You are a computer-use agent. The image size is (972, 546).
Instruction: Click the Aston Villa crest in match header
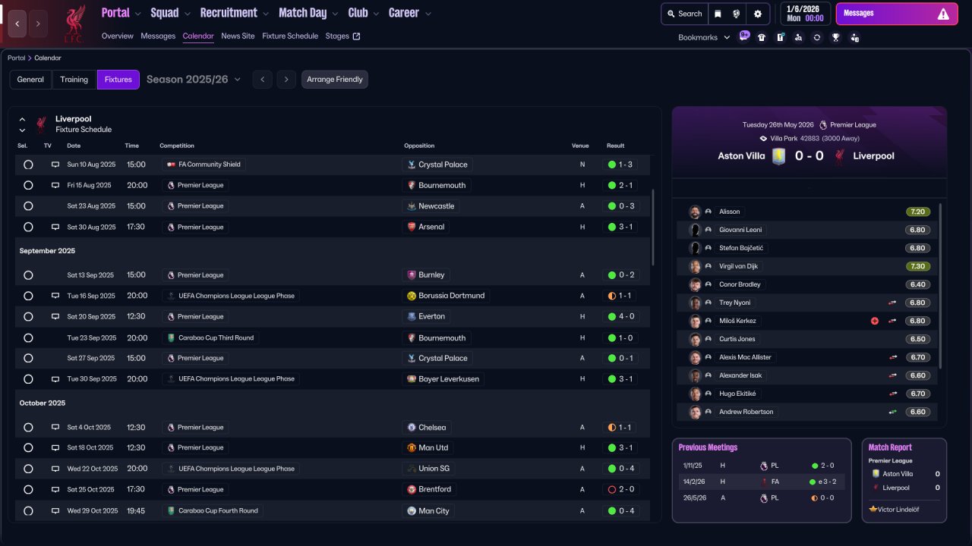(x=778, y=156)
